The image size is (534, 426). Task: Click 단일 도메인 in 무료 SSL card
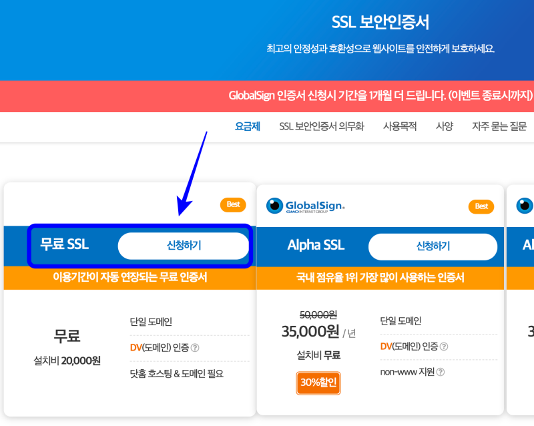point(151,322)
